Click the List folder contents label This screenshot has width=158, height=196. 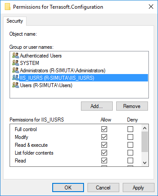[34, 153]
